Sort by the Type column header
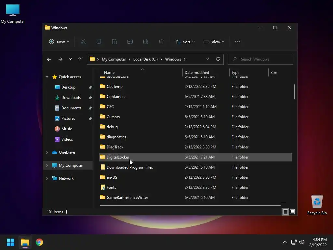Screen dimensions: 333x250 tap(235, 73)
